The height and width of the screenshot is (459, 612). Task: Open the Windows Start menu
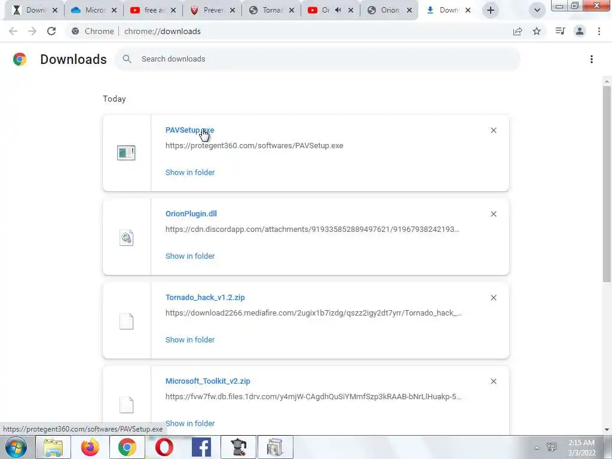coord(16,447)
